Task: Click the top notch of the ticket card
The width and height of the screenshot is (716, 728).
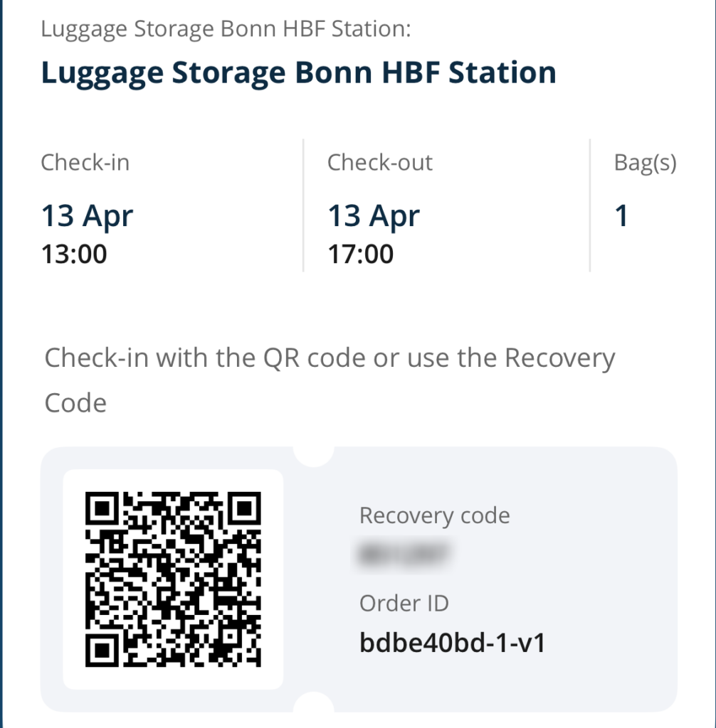Action: point(314,454)
